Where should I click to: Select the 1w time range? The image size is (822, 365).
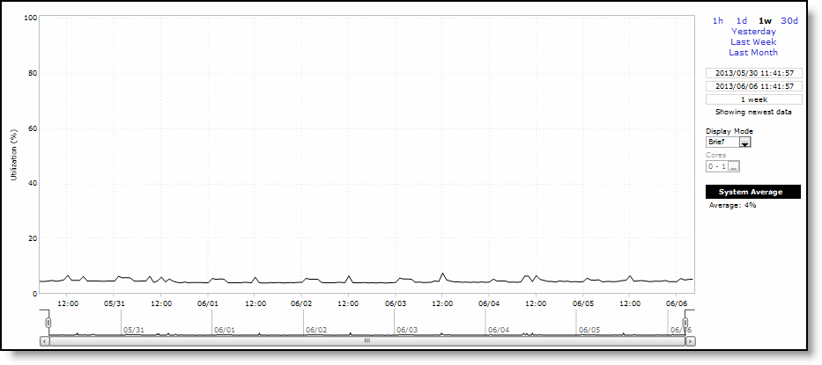pos(765,21)
